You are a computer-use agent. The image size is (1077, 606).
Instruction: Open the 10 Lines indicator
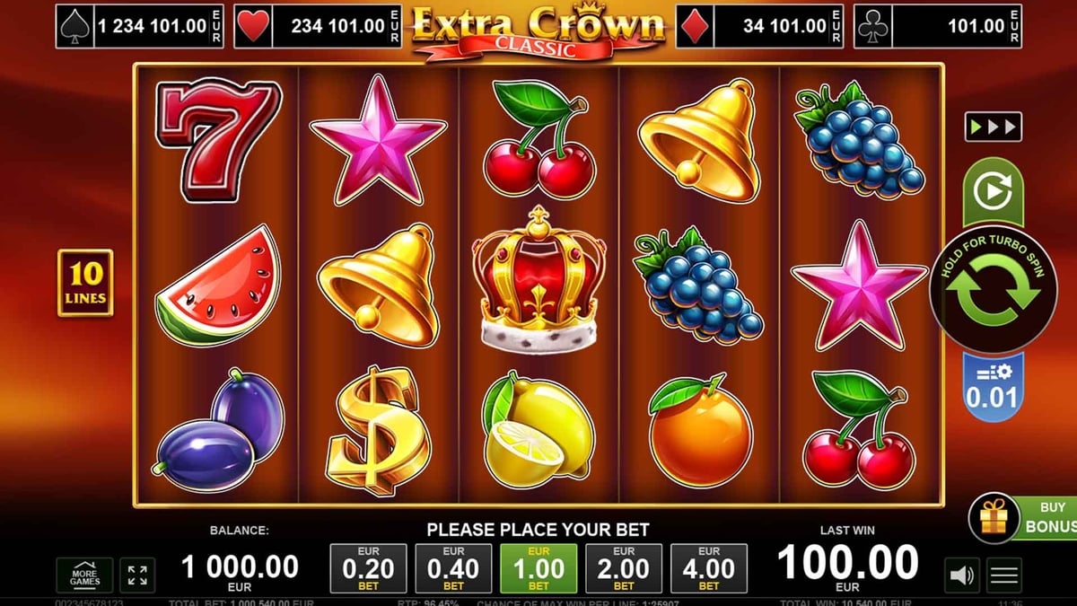pyautogui.click(x=85, y=283)
